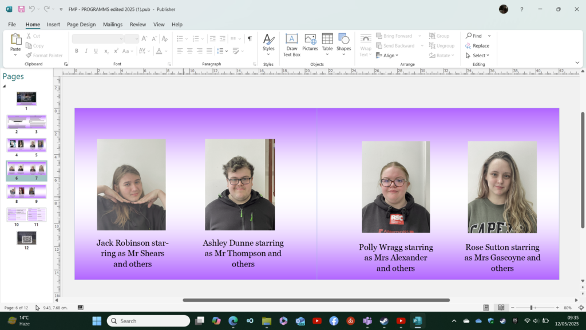Collapse the ribbon chevron
The width and height of the screenshot is (586, 330).
point(577,63)
